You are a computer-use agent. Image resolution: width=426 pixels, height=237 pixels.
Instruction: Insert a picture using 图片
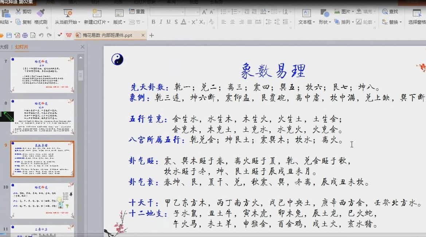(345, 11)
